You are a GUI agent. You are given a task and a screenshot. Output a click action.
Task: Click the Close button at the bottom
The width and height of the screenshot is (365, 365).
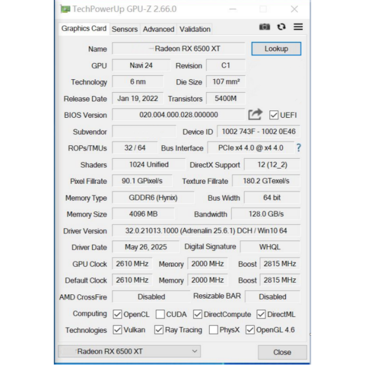[282, 352]
